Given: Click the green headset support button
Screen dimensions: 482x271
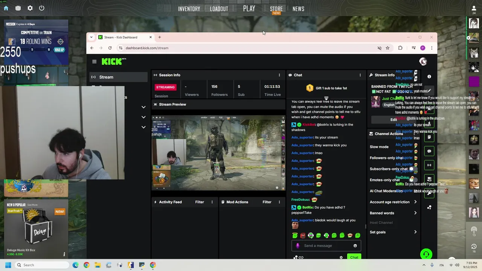Looking at the screenshot, I should pos(426,254).
